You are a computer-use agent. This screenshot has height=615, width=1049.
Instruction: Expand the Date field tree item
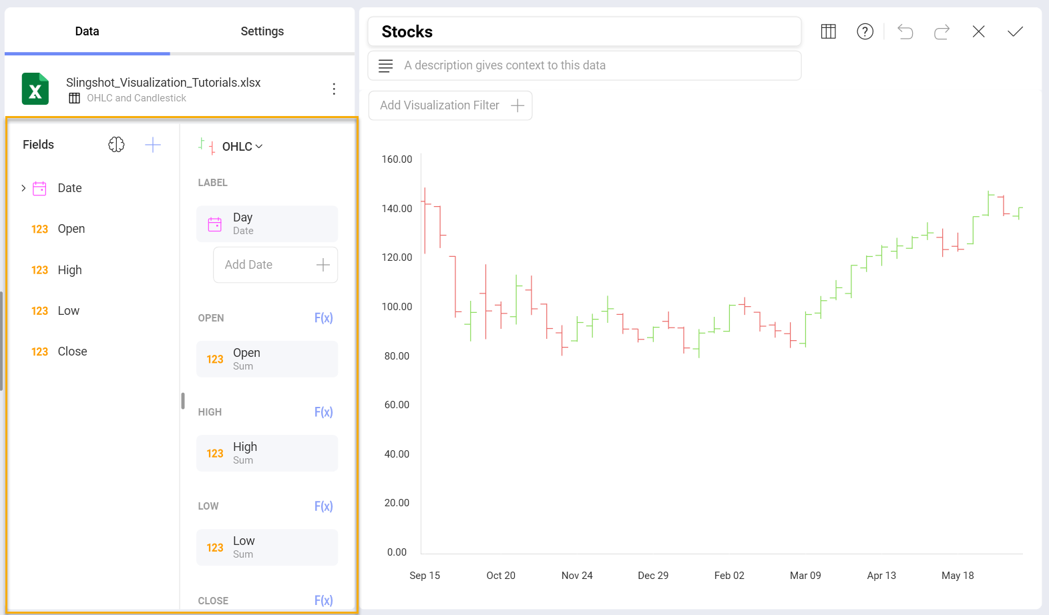coord(23,188)
